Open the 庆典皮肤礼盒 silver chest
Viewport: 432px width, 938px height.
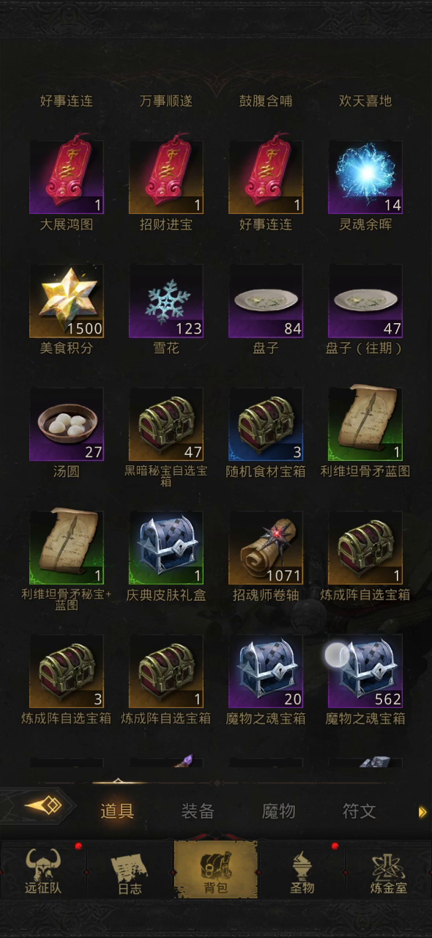[166, 547]
